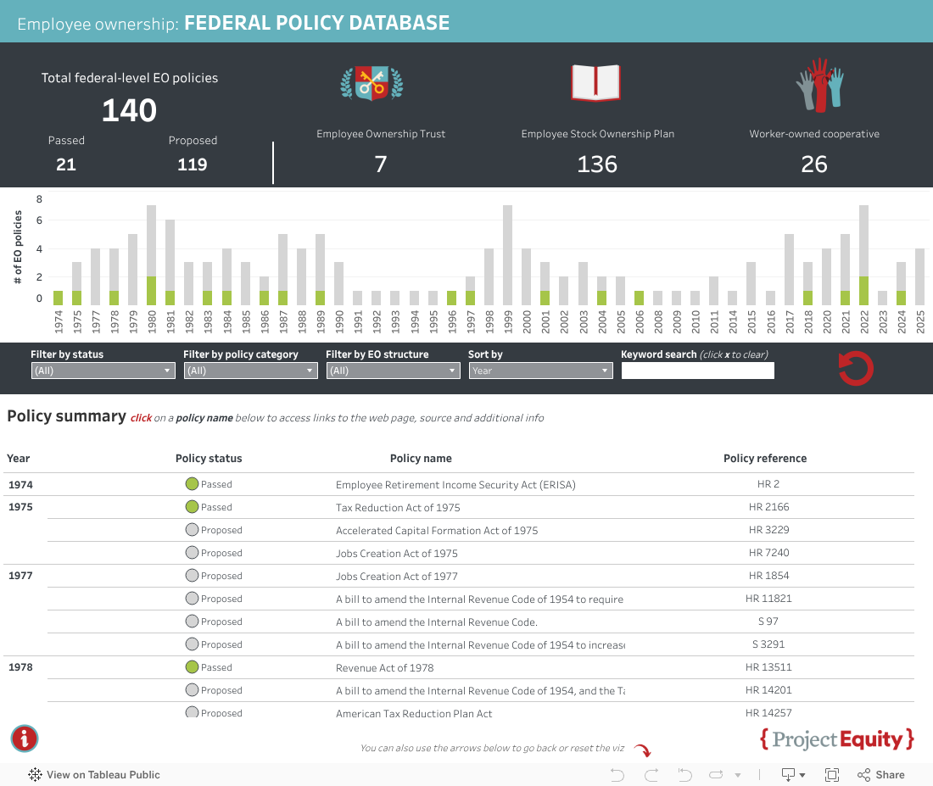Click the revert view icon
933x786 pixels.
685,774
